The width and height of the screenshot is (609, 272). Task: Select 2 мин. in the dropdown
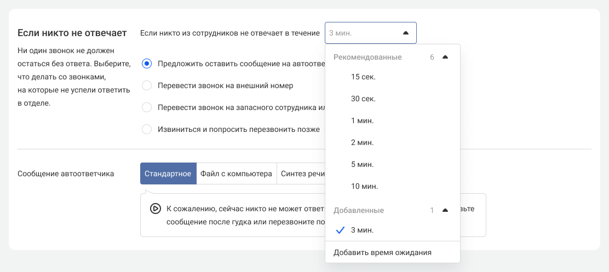pyautogui.click(x=362, y=143)
